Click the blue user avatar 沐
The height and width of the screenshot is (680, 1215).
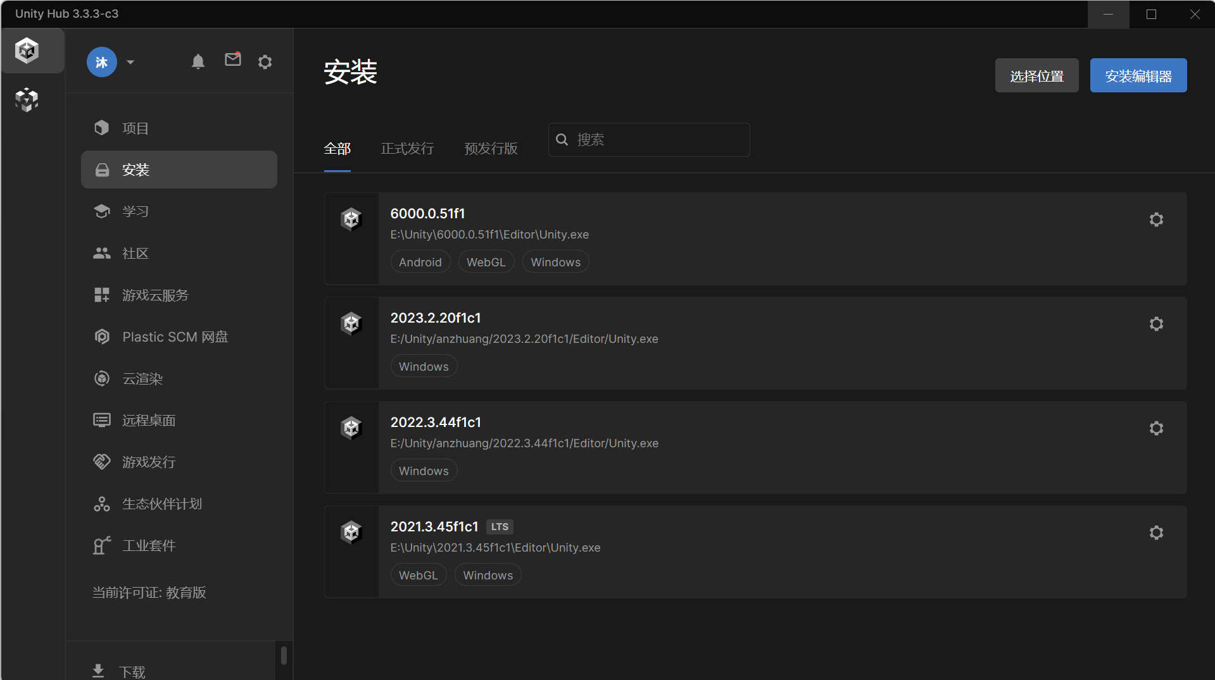pos(102,62)
